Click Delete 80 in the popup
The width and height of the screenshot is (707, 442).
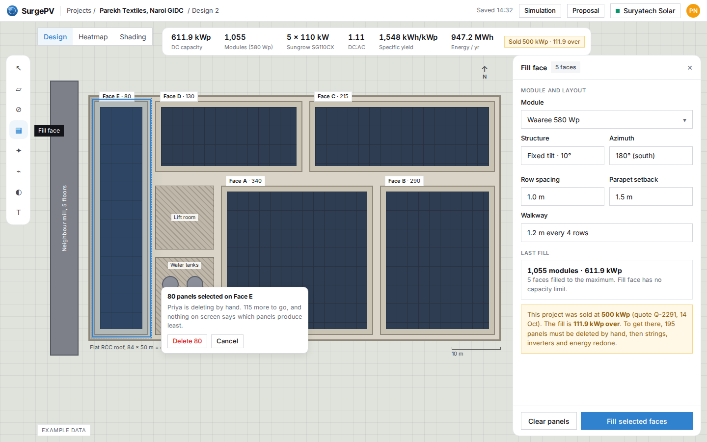pyautogui.click(x=187, y=341)
